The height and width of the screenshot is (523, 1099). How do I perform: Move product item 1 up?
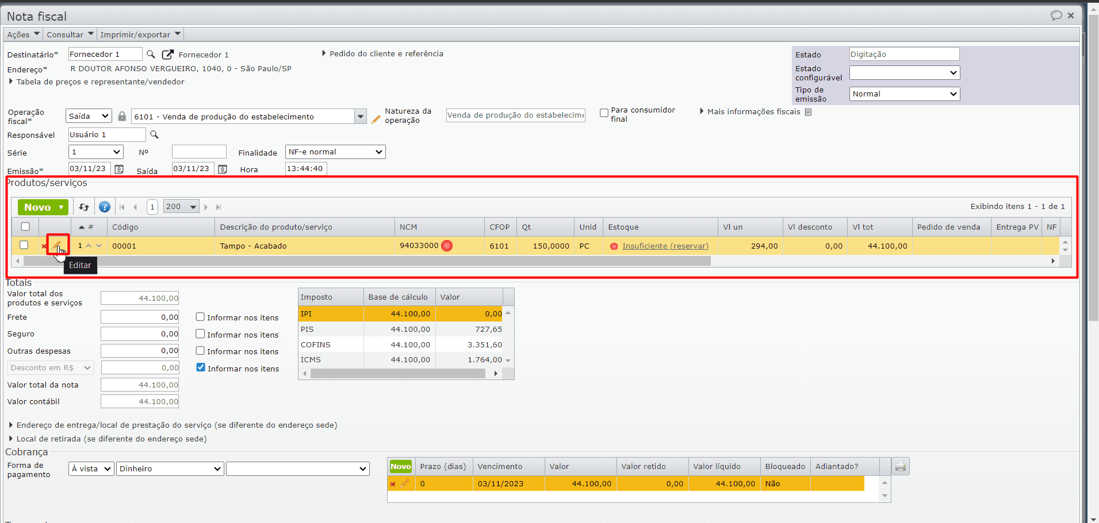(89, 246)
